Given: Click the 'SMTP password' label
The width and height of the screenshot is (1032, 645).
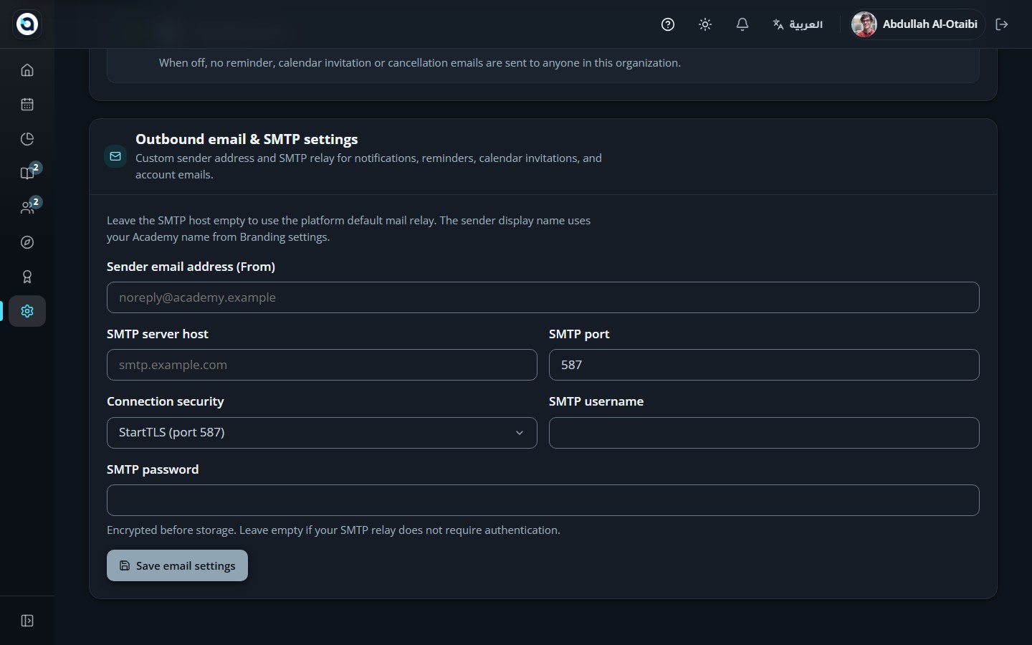Looking at the screenshot, I should (x=153, y=469).
